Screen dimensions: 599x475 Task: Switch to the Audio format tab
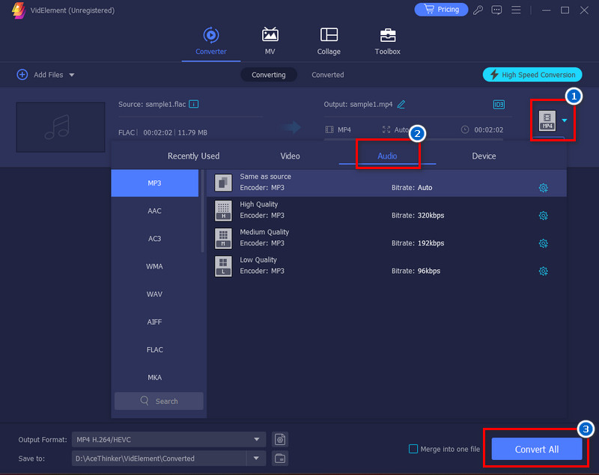tap(387, 156)
